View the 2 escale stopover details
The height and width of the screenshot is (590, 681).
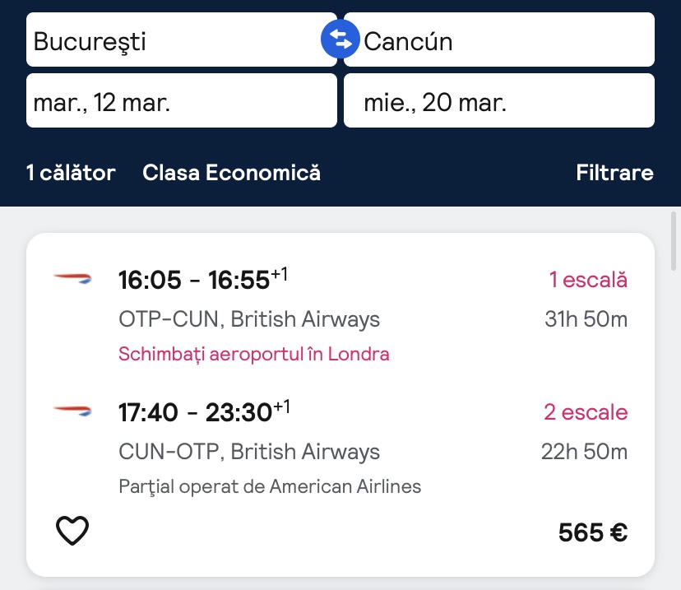click(x=585, y=411)
